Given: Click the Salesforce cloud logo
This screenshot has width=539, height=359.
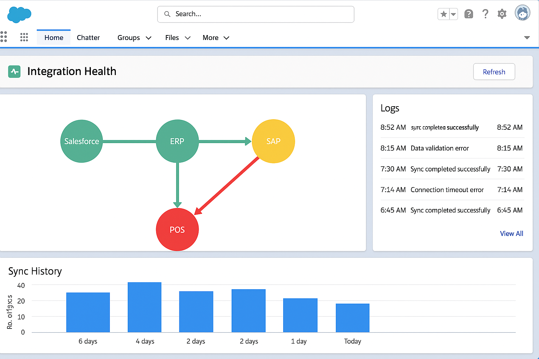Looking at the screenshot, I should tap(19, 15).
